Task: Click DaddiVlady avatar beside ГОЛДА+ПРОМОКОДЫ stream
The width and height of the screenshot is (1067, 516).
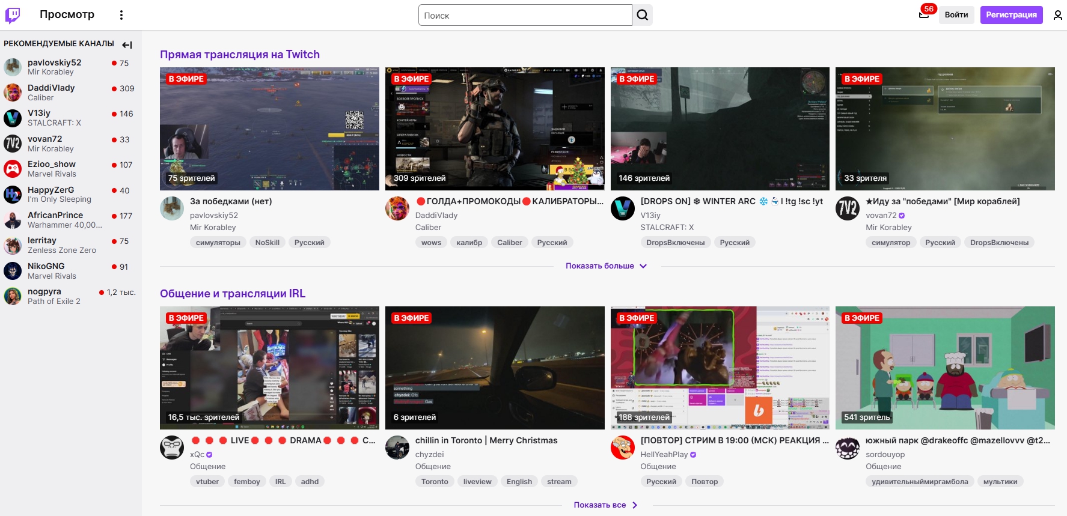Action: (397, 208)
